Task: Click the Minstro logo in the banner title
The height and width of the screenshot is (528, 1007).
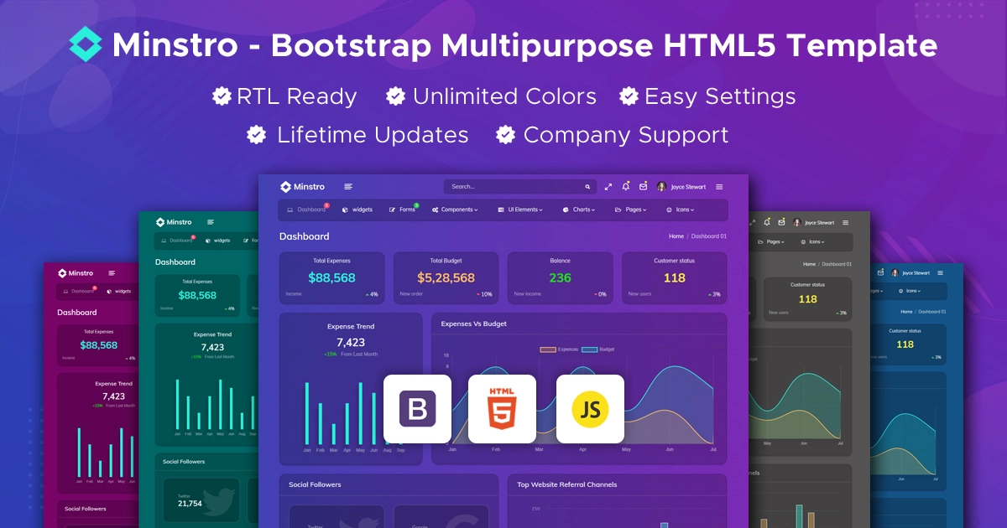Action: pos(85,45)
